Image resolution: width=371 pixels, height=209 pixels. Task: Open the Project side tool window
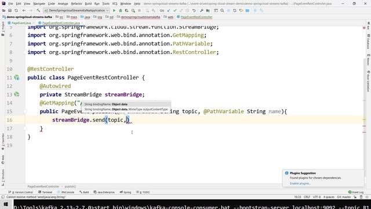(3, 29)
